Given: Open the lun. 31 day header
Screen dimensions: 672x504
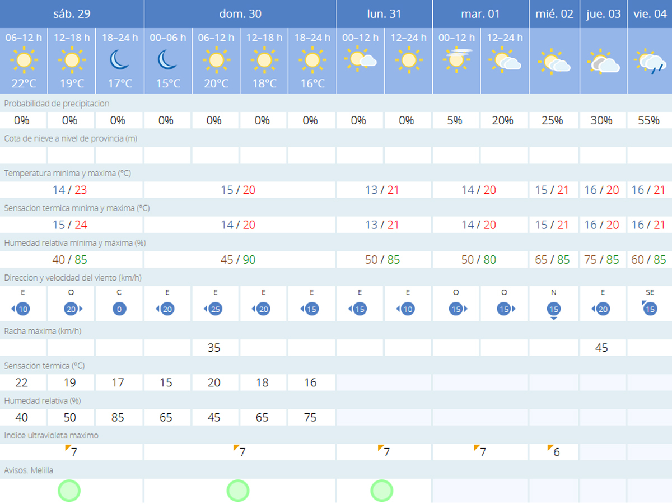Looking at the screenshot, I should click(x=385, y=13).
